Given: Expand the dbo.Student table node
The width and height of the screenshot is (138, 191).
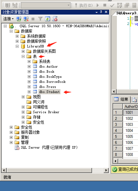Looking at the screenshot, I should (29, 92).
